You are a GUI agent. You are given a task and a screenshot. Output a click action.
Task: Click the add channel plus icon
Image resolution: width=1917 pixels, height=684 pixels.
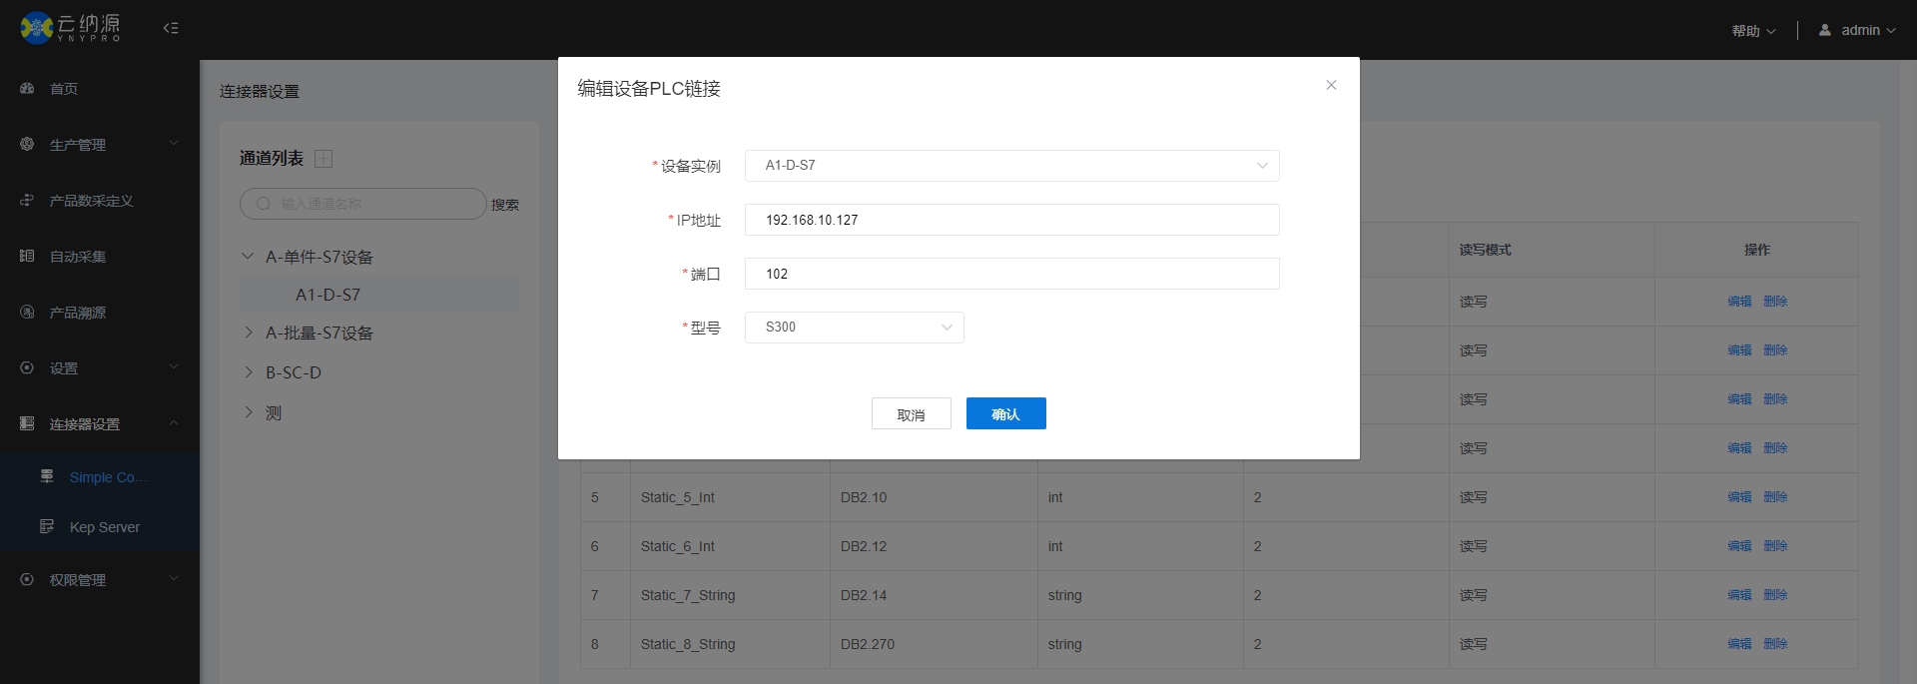pos(323,159)
